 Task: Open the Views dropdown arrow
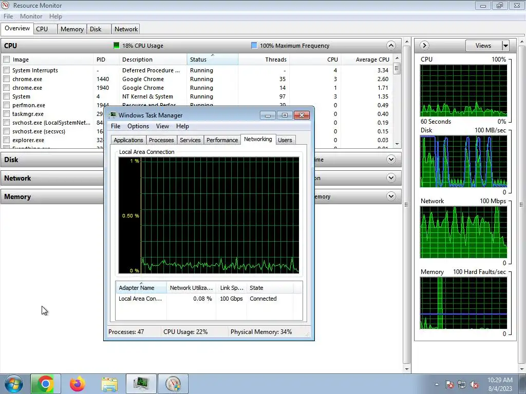click(x=505, y=45)
